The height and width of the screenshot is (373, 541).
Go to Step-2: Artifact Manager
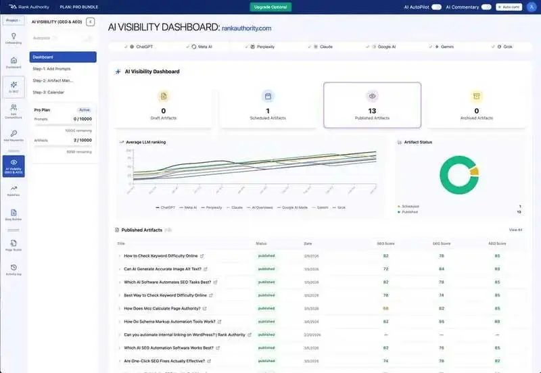pyautogui.click(x=53, y=80)
